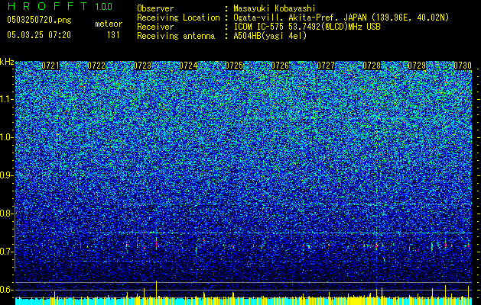This screenshot has width=481, height=305.
Task: Click the HROFFT 1.0.0 title text
Action: click(60, 6)
